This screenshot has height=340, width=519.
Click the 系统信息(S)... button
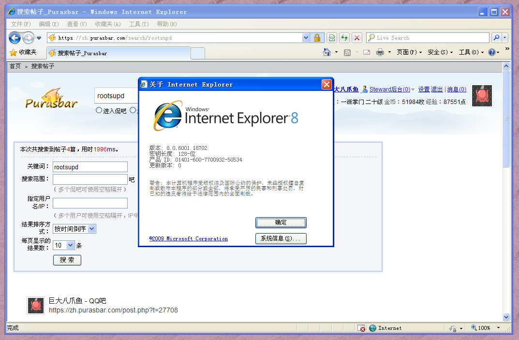pyautogui.click(x=281, y=238)
